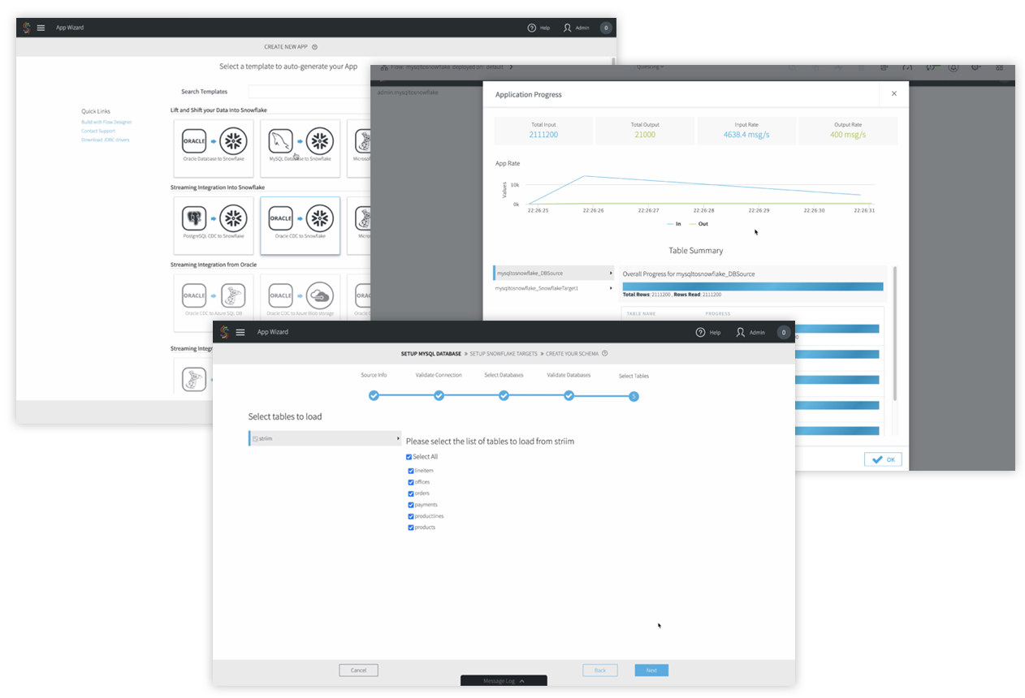The image size is (1025, 698).
Task: Open the Admin user menu in the Select Tables wizard window
Action: 750,332
